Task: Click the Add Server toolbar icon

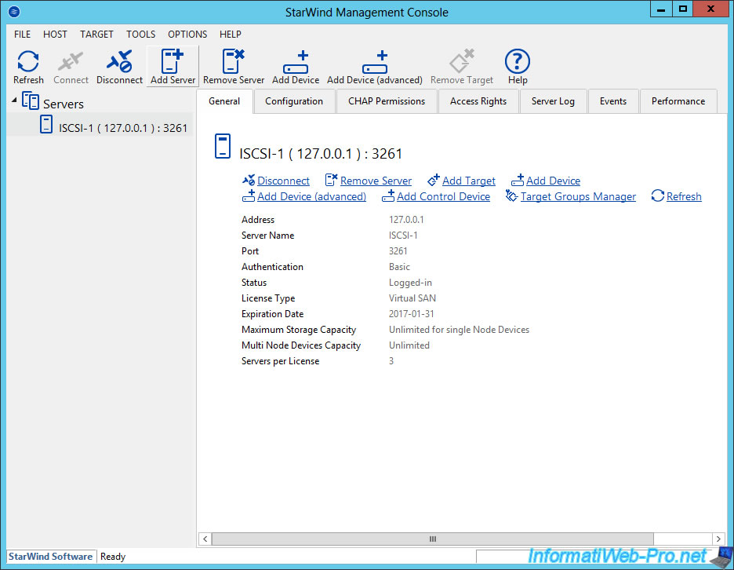Action: point(173,61)
